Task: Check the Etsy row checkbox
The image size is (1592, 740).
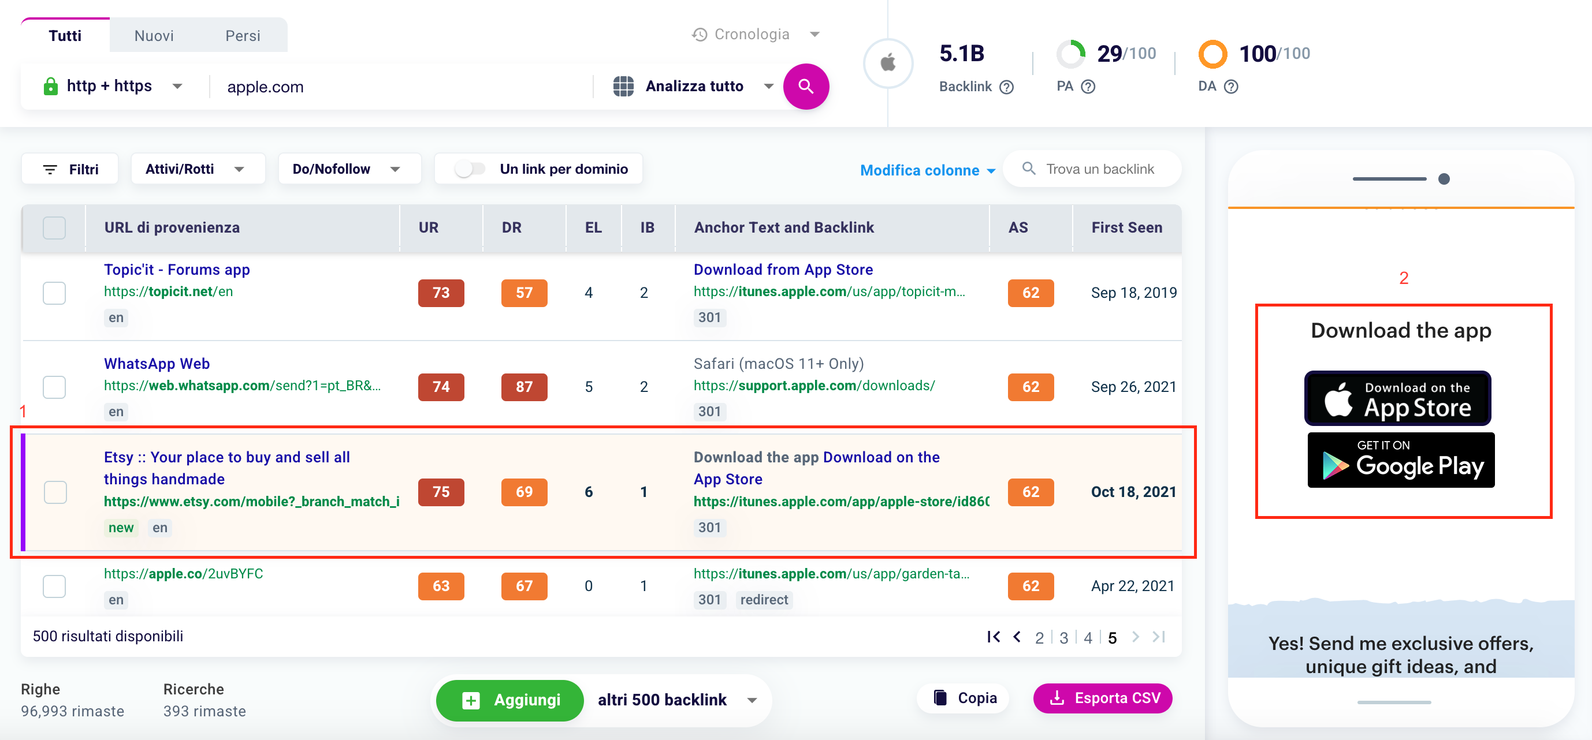Action: (x=55, y=492)
